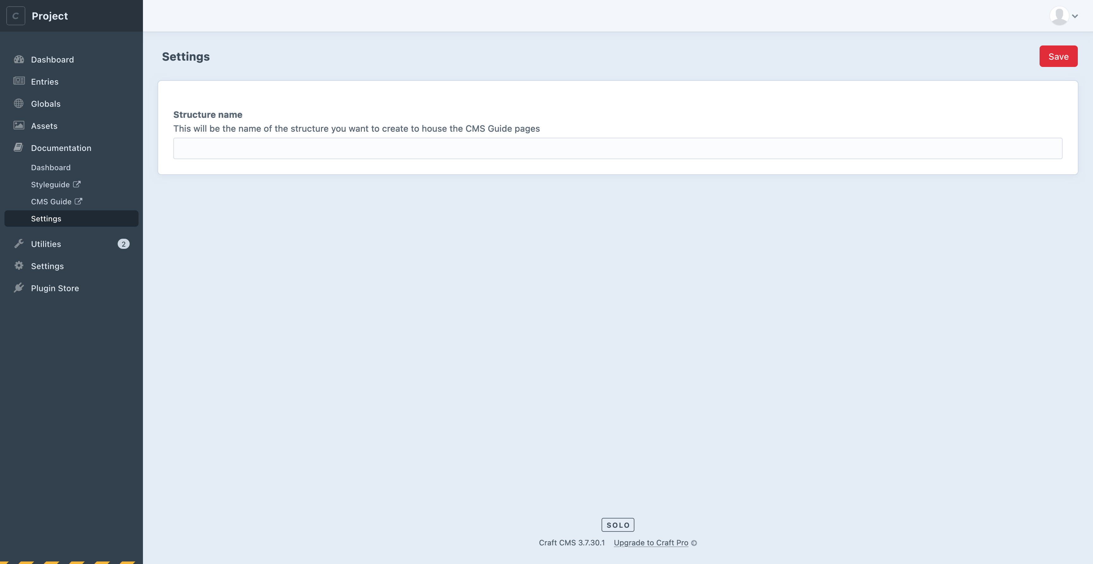Open Styleguide external link
The width and height of the screenshot is (1093, 564).
click(x=54, y=184)
